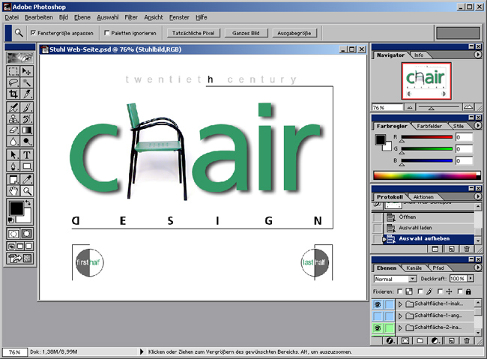The height and width of the screenshot is (359, 487).
Task: Switch to the Kanäle tab
Action: pos(414,268)
